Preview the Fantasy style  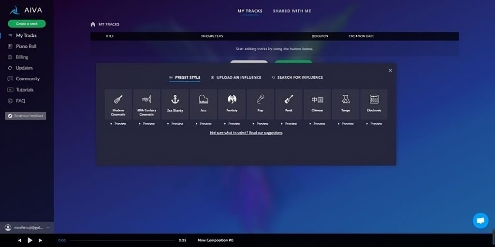coord(232,124)
